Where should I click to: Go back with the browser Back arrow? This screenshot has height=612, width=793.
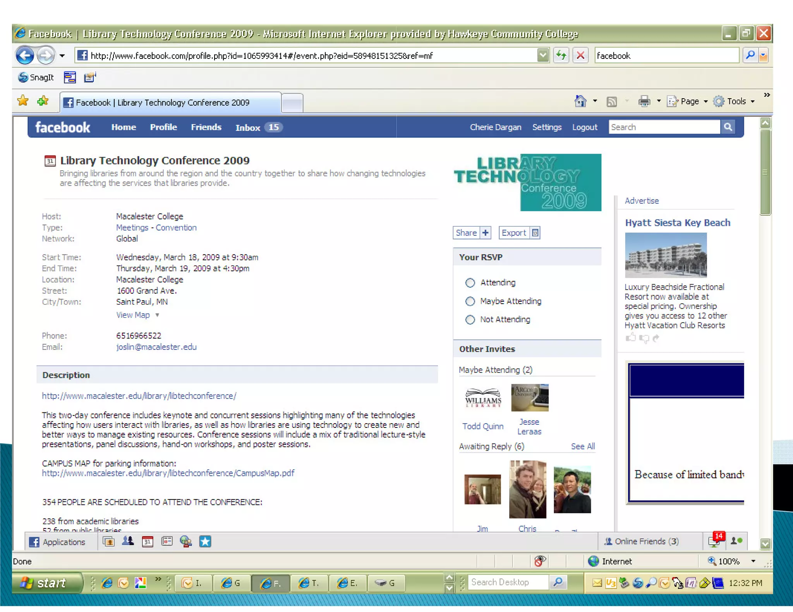click(x=25, y=55)
